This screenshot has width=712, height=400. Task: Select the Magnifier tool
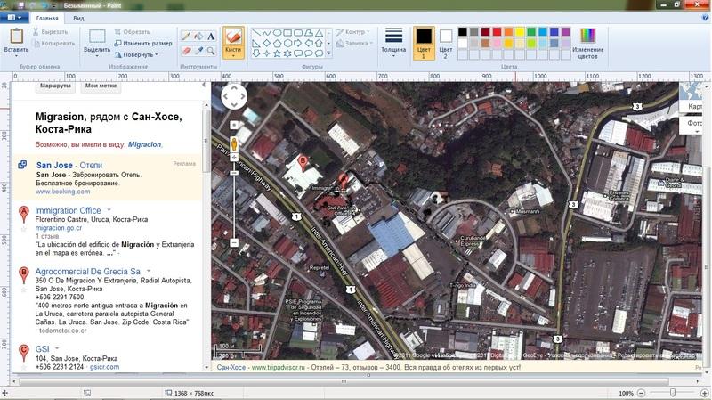211,51
